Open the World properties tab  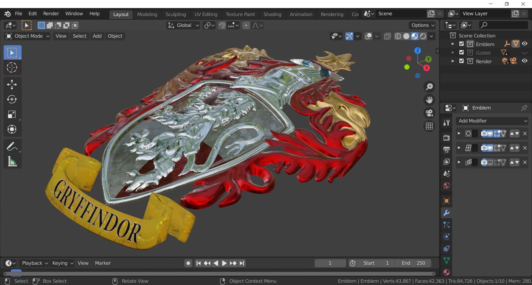(x=446, y=186)
